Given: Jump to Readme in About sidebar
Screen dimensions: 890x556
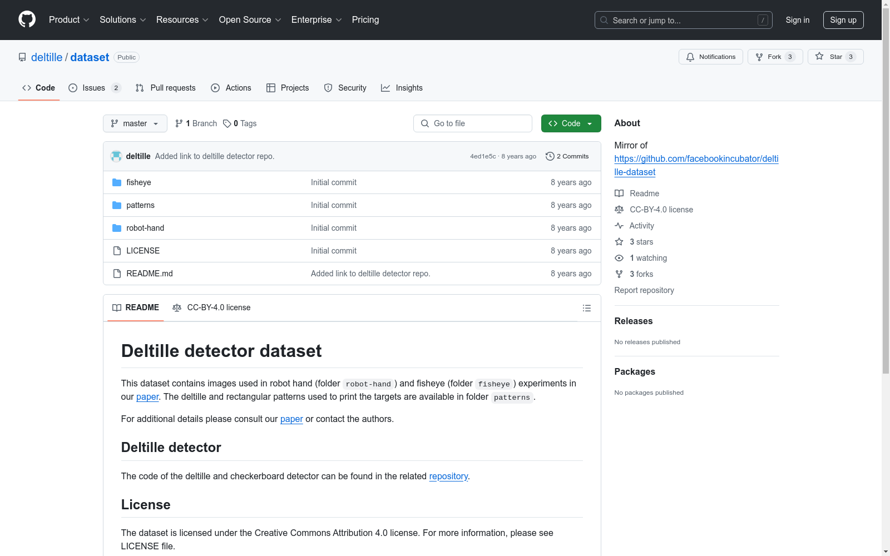Looking at the screenshot, I should coord(637,193).
